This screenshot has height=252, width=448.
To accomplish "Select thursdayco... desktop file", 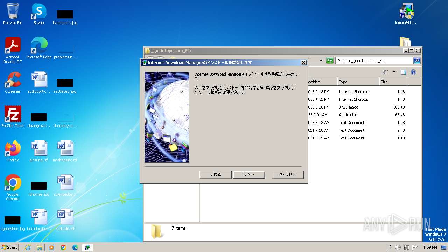I will point(65,120).
